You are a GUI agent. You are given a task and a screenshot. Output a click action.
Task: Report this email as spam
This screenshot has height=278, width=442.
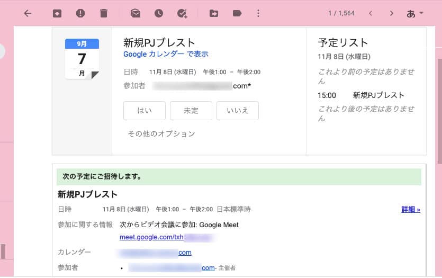(x=80, y=13)
